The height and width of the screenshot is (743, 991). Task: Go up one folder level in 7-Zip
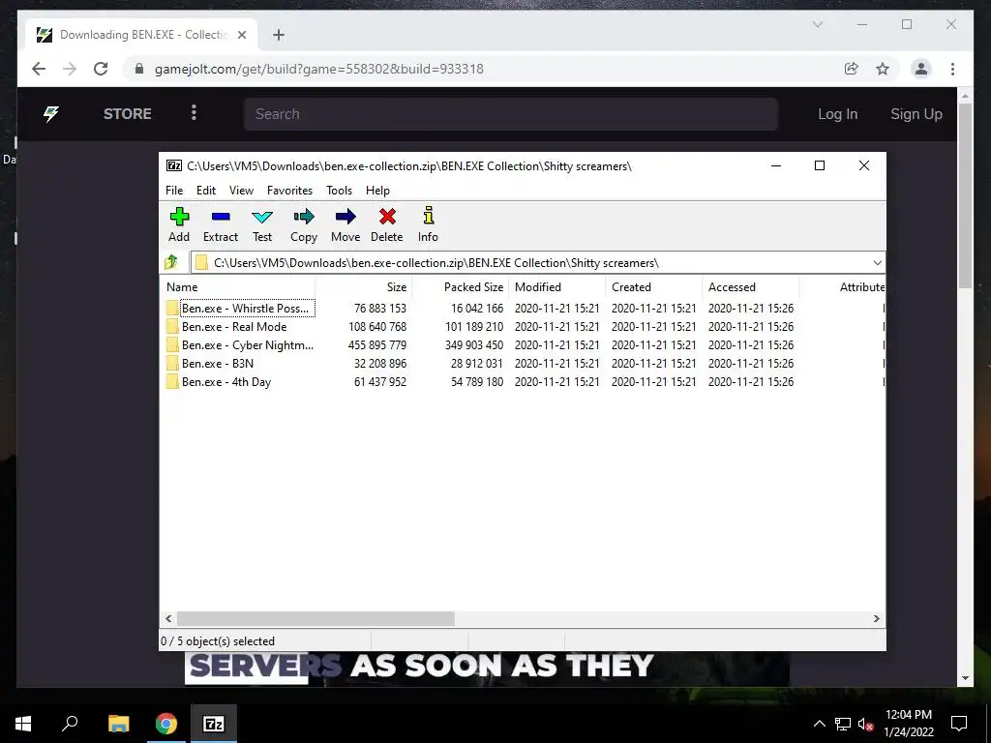tap(171, 262)
